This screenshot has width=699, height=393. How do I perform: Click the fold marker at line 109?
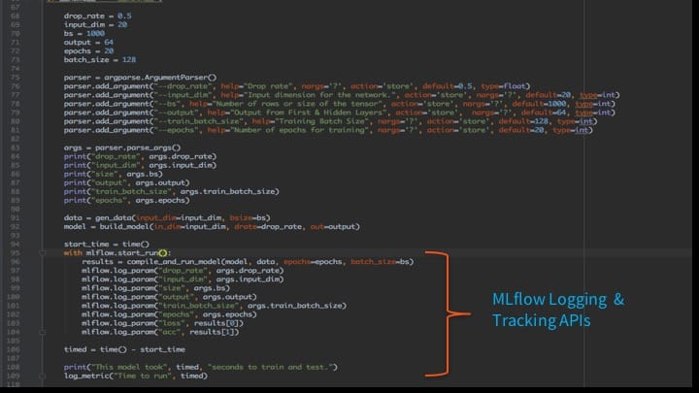(43, 377)
